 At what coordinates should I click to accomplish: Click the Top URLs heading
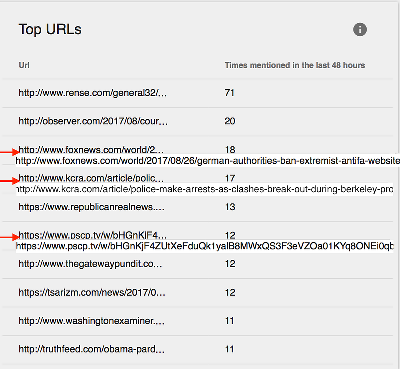coord(50,29)
